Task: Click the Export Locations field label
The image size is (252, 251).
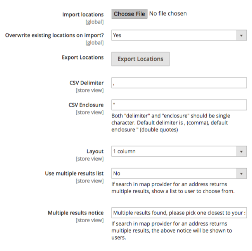Action: (83, 57)
